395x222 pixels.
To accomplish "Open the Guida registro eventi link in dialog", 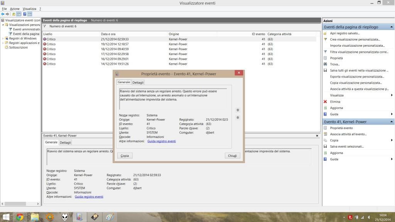I will tap(162, 141).
